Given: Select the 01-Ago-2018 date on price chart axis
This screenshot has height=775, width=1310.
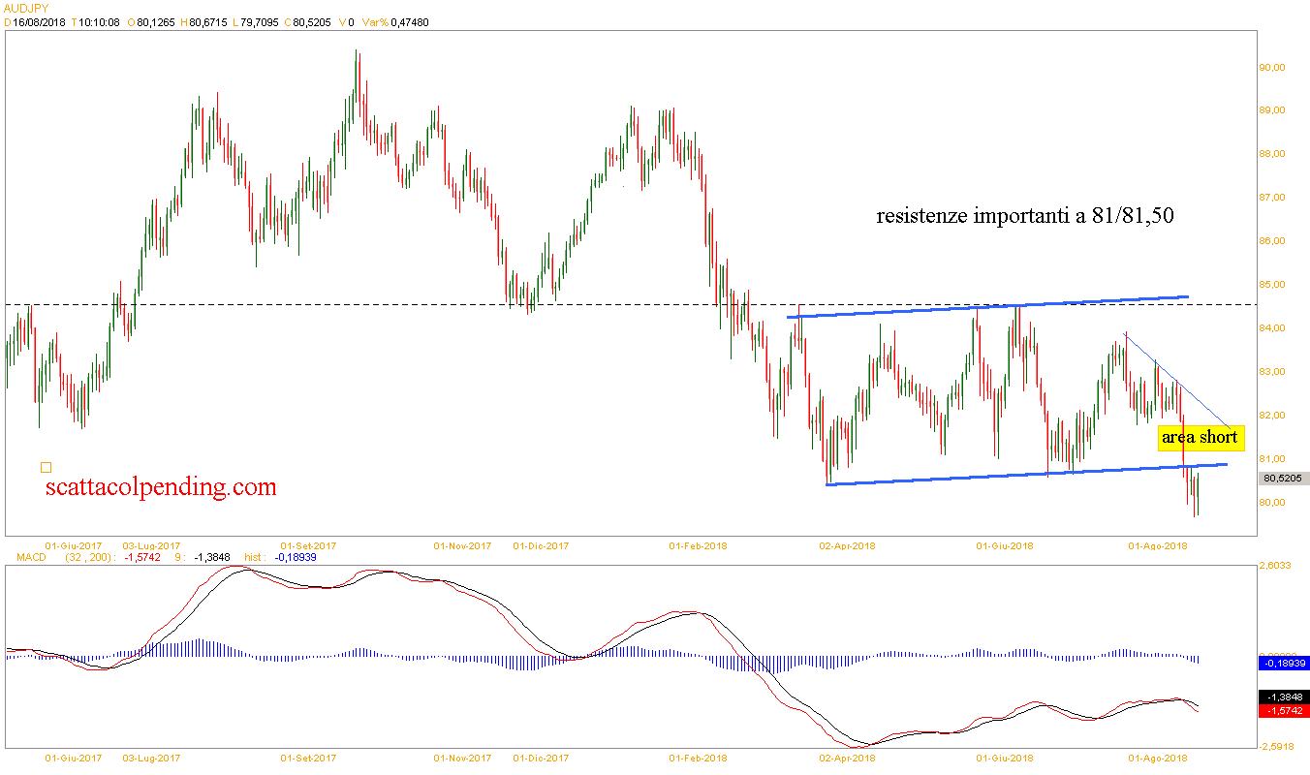Looking at the screenshot, I should point(1157,545).
